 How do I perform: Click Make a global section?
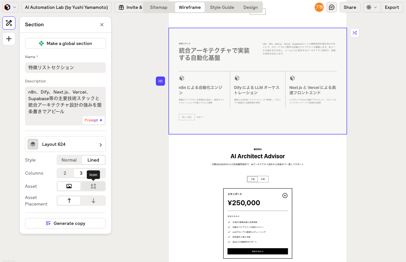click(x=65, y=43)
